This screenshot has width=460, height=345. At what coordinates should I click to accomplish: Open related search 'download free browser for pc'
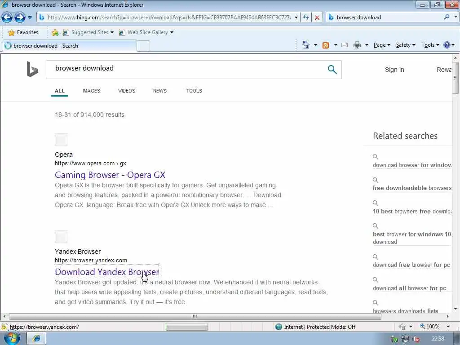click(x=411, y=265)
